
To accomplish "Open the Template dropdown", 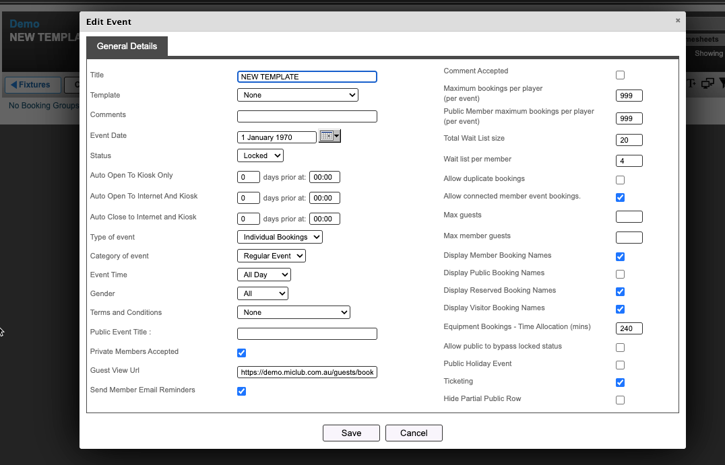I will (298, 95).
